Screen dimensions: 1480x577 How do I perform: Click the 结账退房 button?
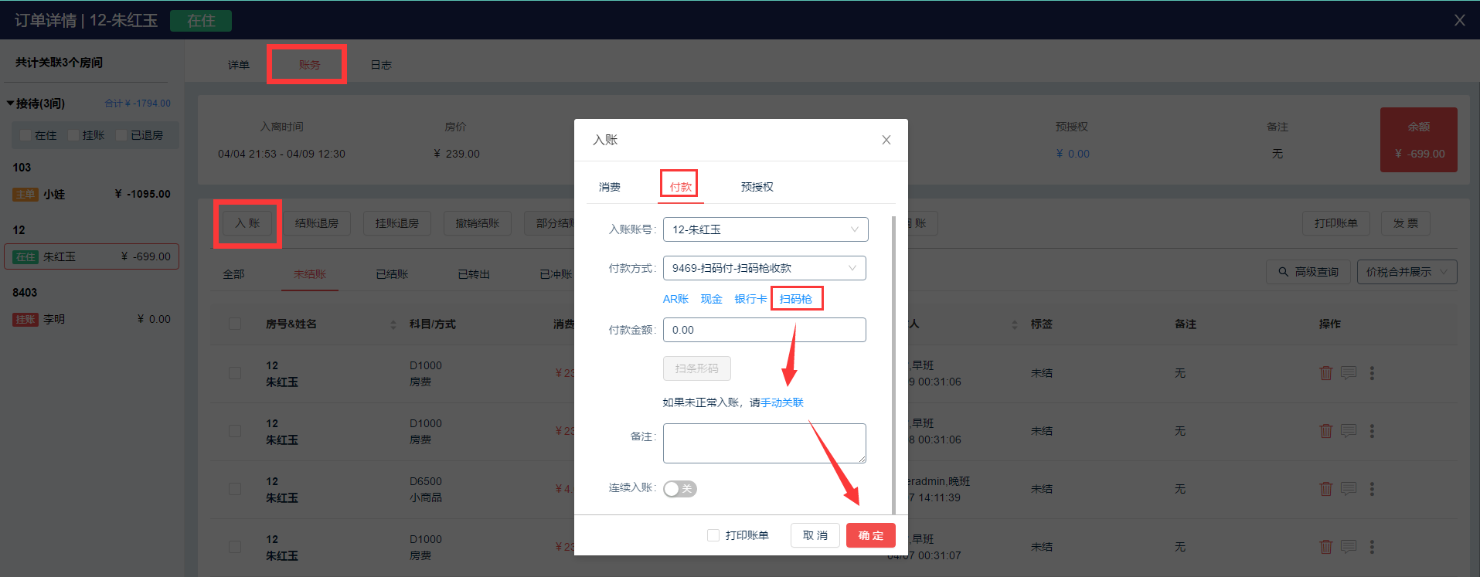(317, 223)
